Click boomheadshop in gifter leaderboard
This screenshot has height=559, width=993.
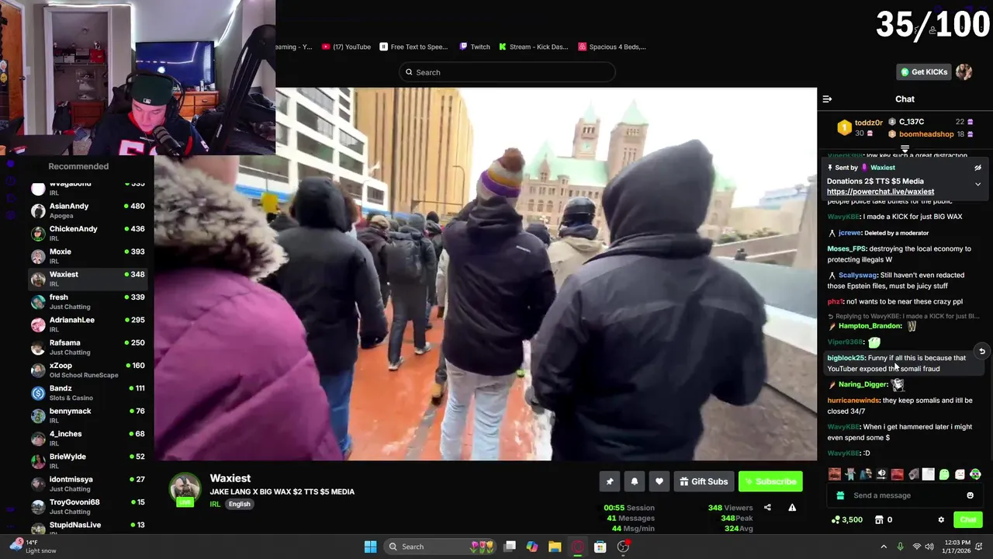[926, 134]
